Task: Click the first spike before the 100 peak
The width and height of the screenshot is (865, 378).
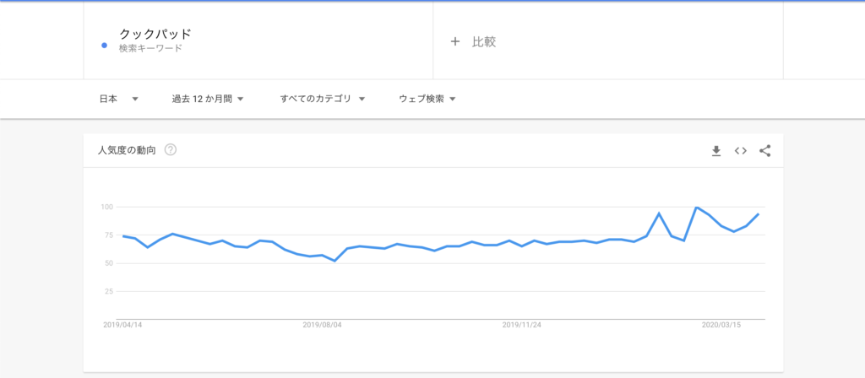Action: click(x=659, y=213)
